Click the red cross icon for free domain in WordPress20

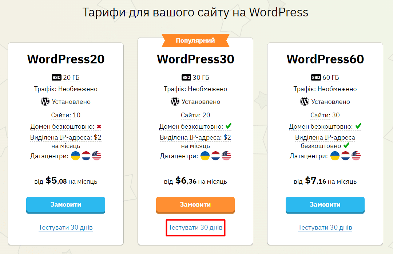pyautogui.click(x=99, y=127)
